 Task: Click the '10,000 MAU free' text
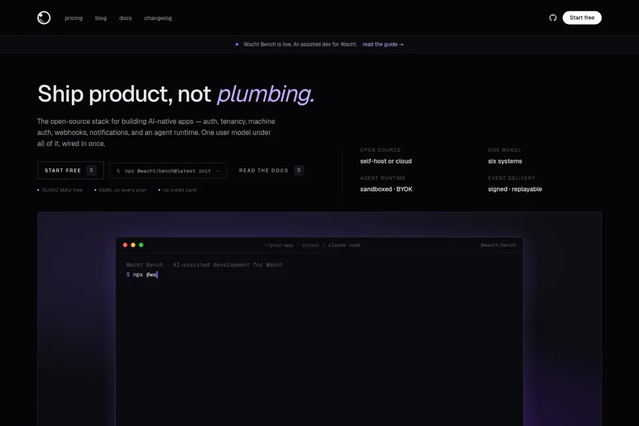[x=61, y=190]
